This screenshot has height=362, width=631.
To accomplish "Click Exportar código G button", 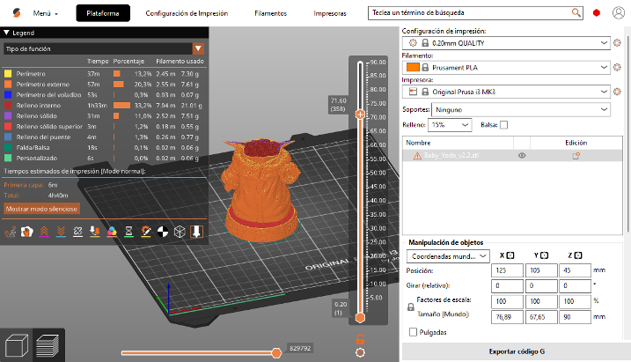I will pos(516,351).
